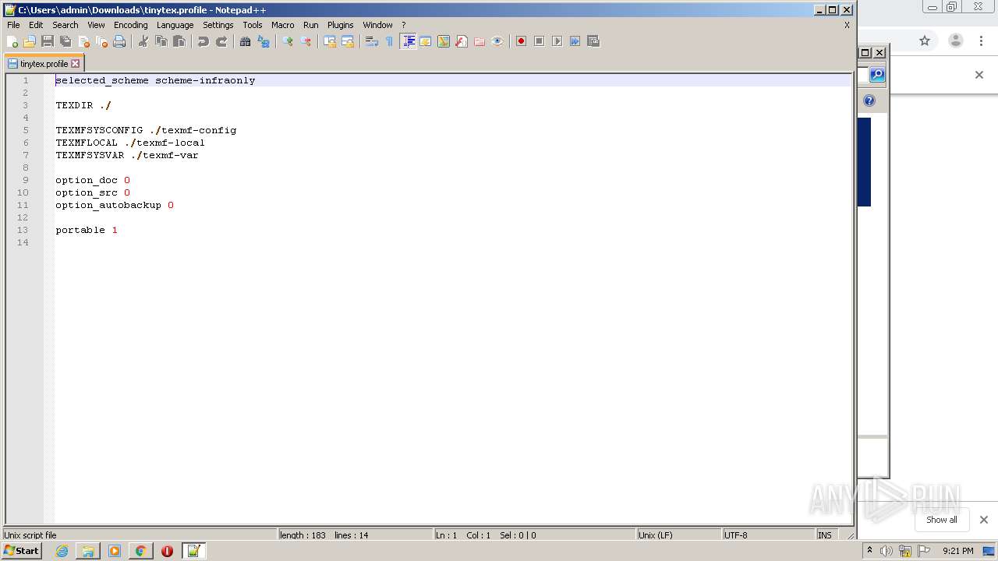Toggle word wrap in the toolbar
Viewport: 998px width, 561px height.
point(372,41)
